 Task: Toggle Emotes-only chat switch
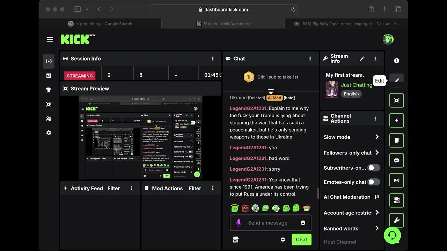click(x=373, y=182)
